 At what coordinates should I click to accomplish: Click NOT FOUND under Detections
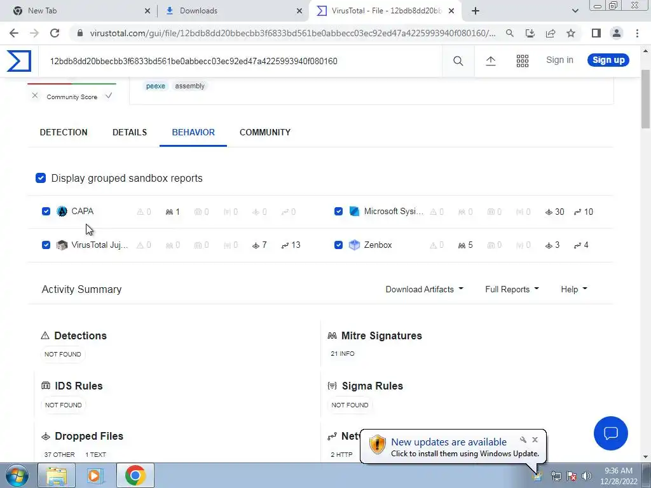63,355
